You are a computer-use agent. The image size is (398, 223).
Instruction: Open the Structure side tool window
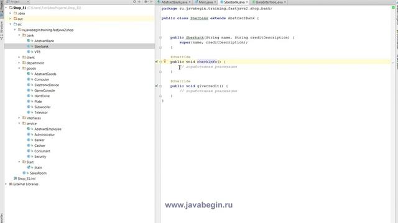click(x=1, y=30)
